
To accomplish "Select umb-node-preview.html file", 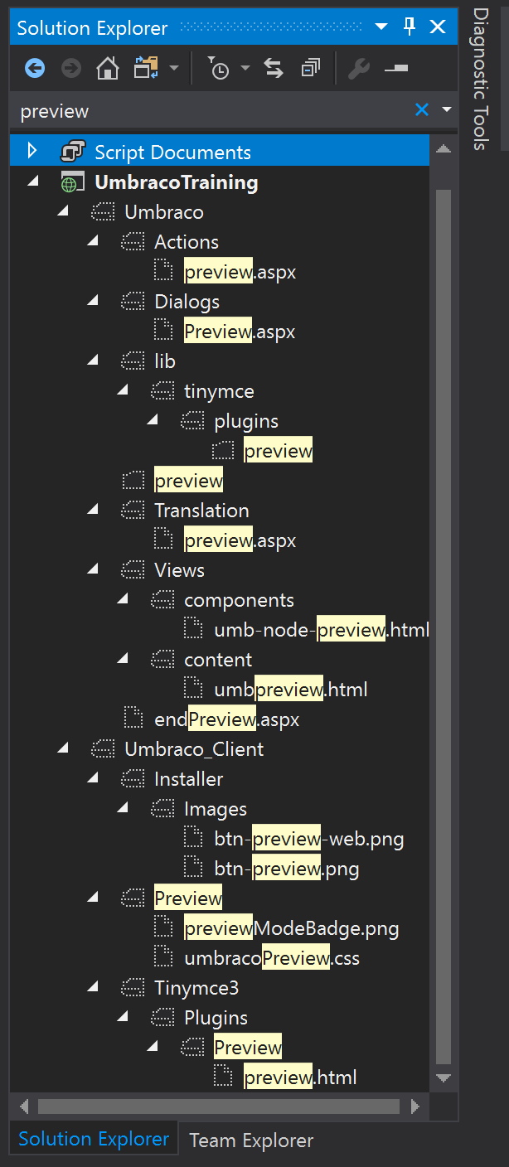I will click(322, 630).
